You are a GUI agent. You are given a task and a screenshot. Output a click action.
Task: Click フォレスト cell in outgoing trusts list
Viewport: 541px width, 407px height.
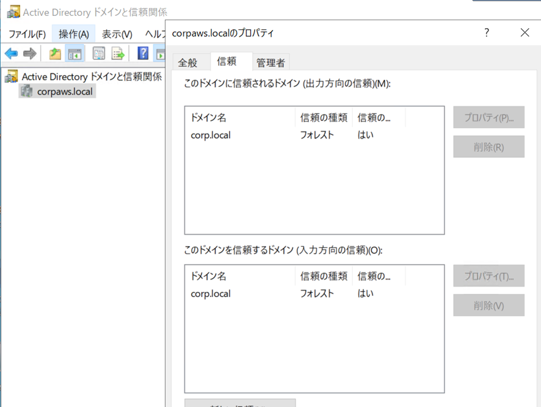[317, 134]
